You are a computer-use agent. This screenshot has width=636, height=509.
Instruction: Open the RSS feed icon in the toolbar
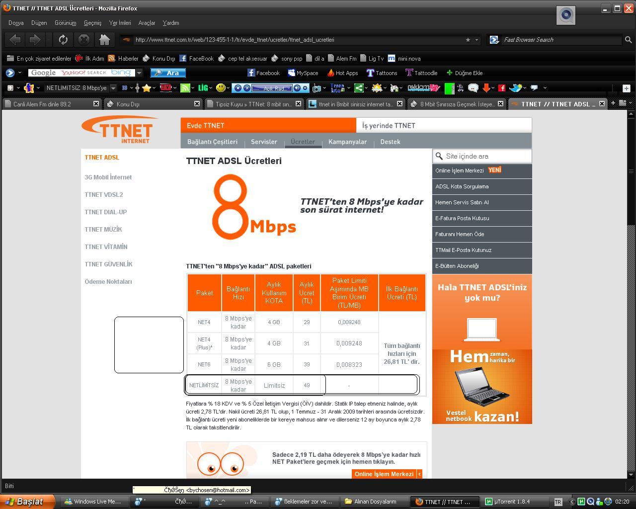click(x=185, y=88)
